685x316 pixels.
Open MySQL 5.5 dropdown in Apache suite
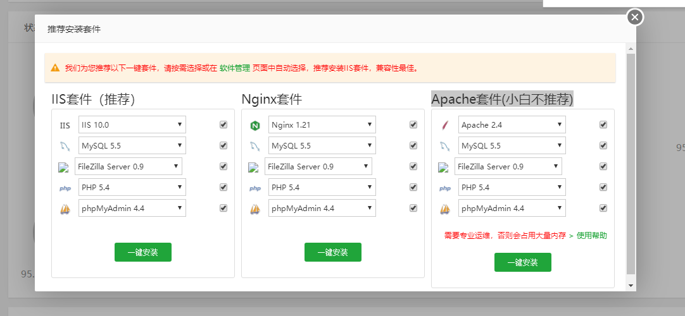tap(512, 145)
